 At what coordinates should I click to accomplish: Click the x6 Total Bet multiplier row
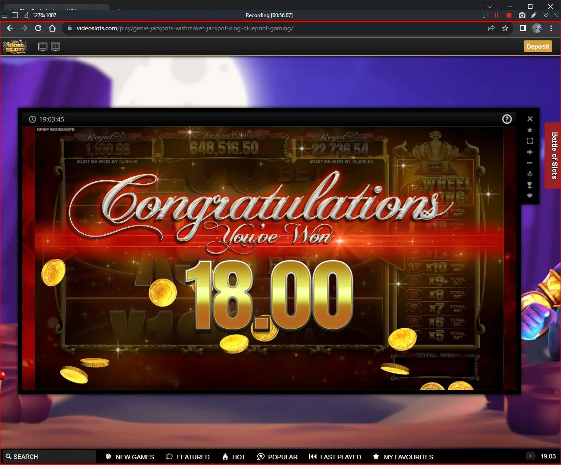[x=437, y=322]
